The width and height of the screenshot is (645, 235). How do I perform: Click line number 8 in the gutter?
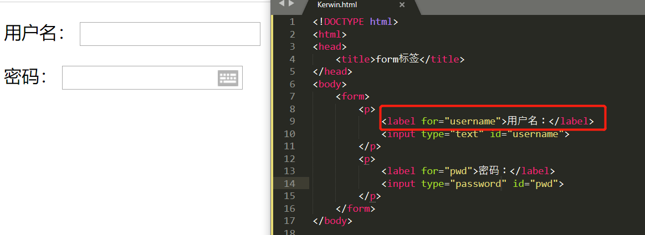(292, 109)
